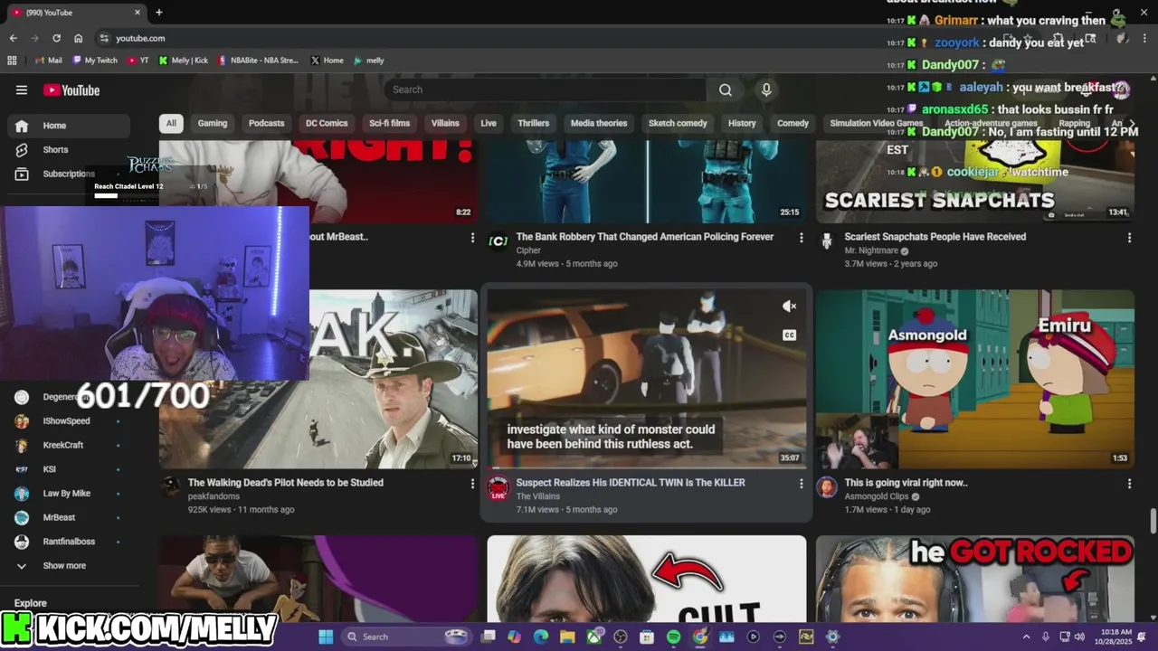Open Rantfinalboss subscription
Screen dimensions: 1158x651
click(x=69, y=542)
